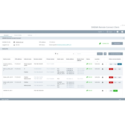This screenshot has height=125, width=125.
Task: Click ONLINE leaf icon for Robot_Cell2
Action: [87, 82]
